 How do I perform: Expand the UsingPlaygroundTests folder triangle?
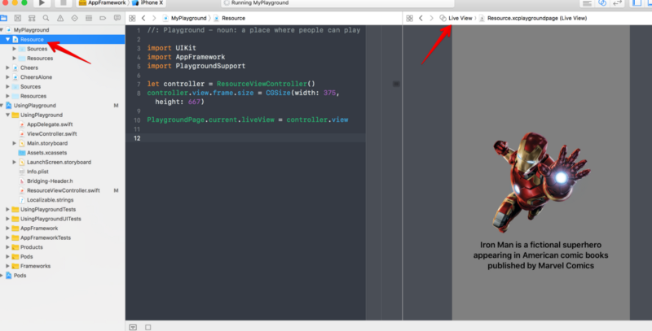click(8, 210)
